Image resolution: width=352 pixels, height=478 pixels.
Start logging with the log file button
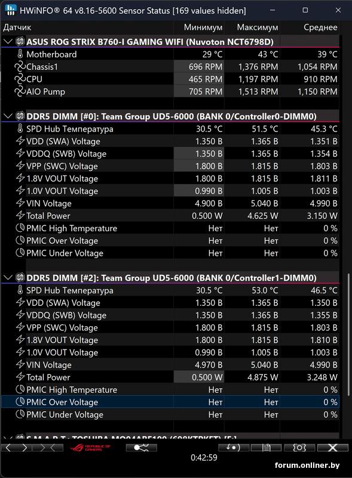click(x=267, y=448)
